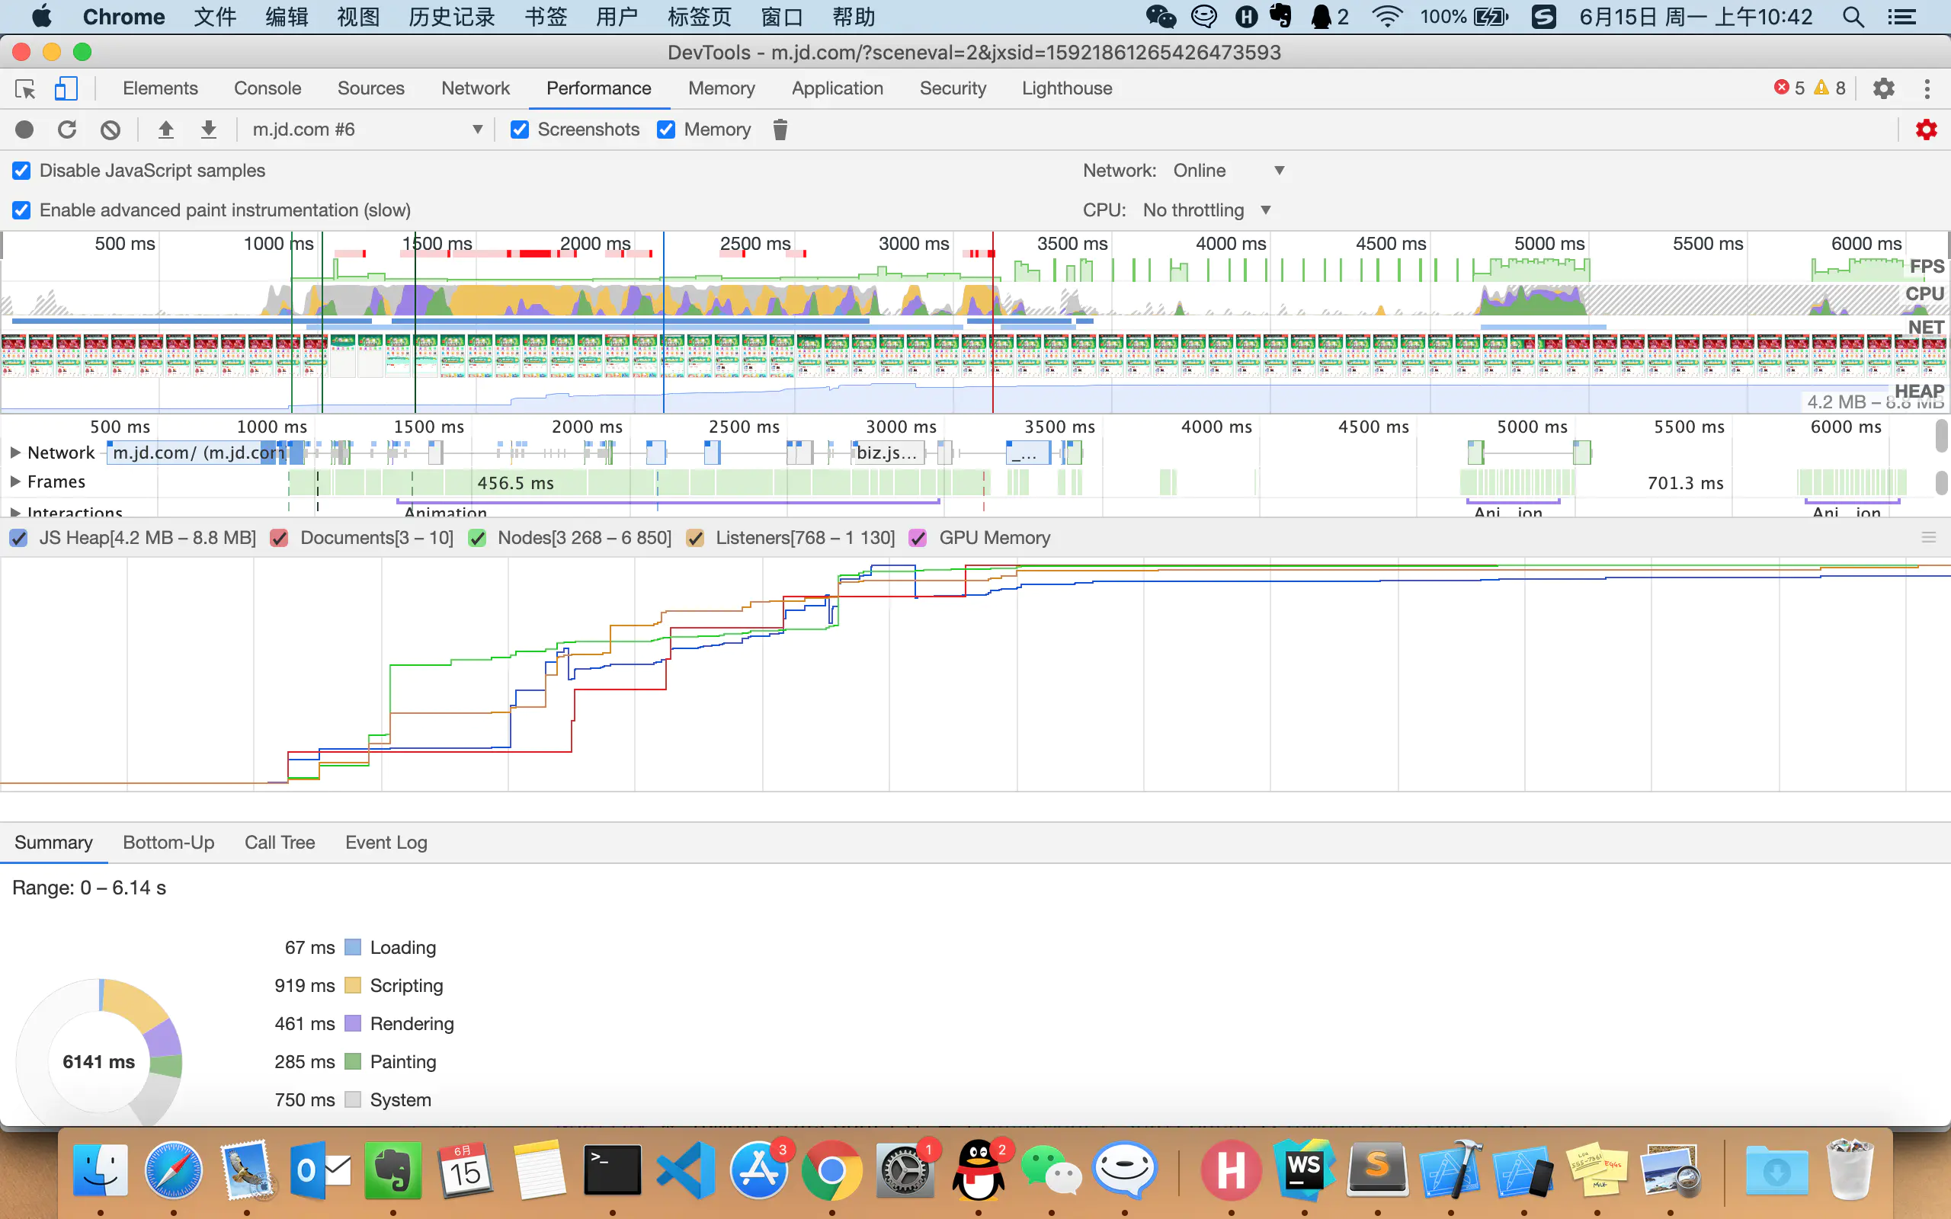Image resolution: width=1951 pixels, height=1219 pixels.
Task: Click the record reload button
Action: (x=66, y=130)
